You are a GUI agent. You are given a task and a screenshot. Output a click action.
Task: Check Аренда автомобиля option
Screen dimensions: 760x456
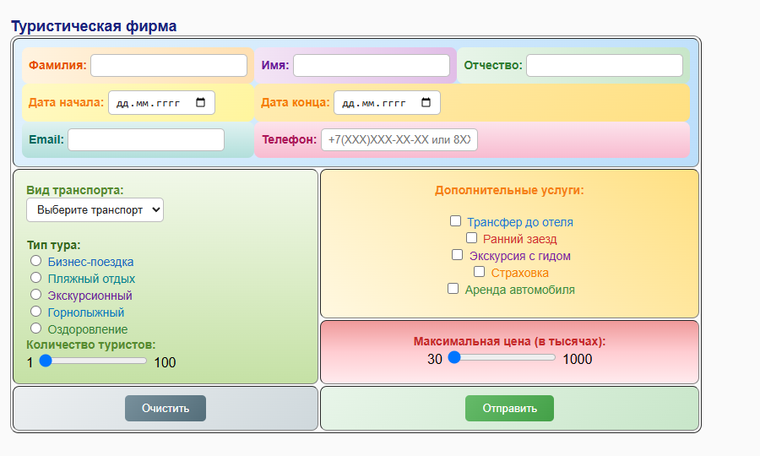tap(453, 289)
